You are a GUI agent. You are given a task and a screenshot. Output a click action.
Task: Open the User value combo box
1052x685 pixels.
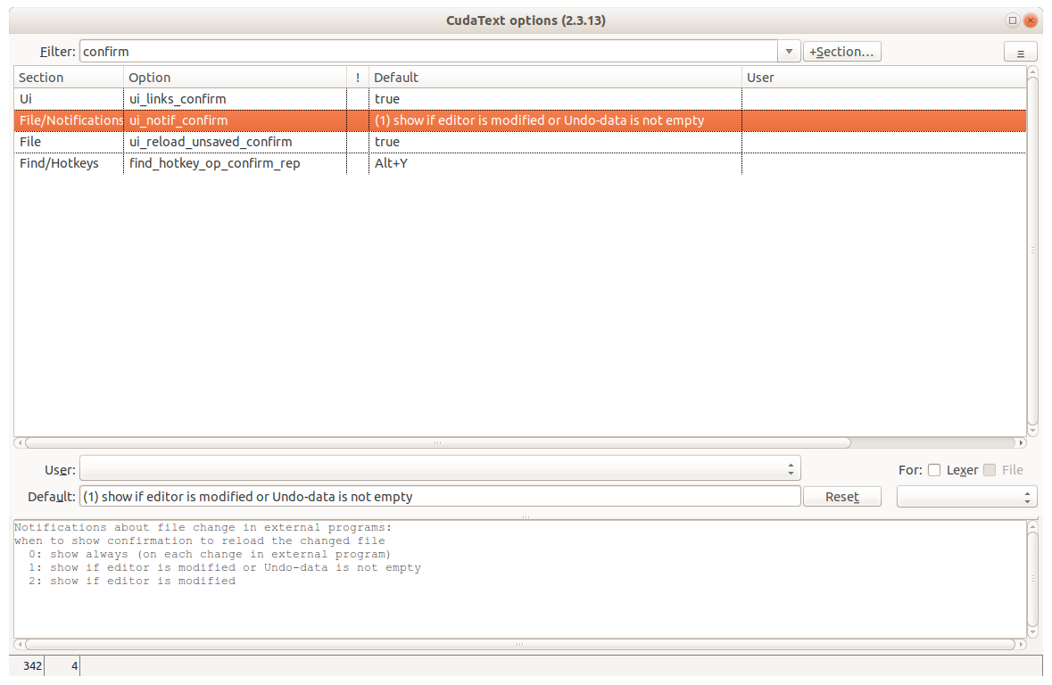pyautogui.click(x=440, y=469)
